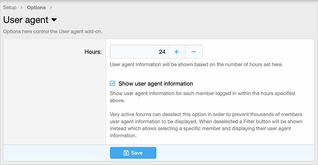Image resolution: width=318 pixels, height=165 pixels.
Task: Click the chevron separator after Options
Action: point(51,7)
